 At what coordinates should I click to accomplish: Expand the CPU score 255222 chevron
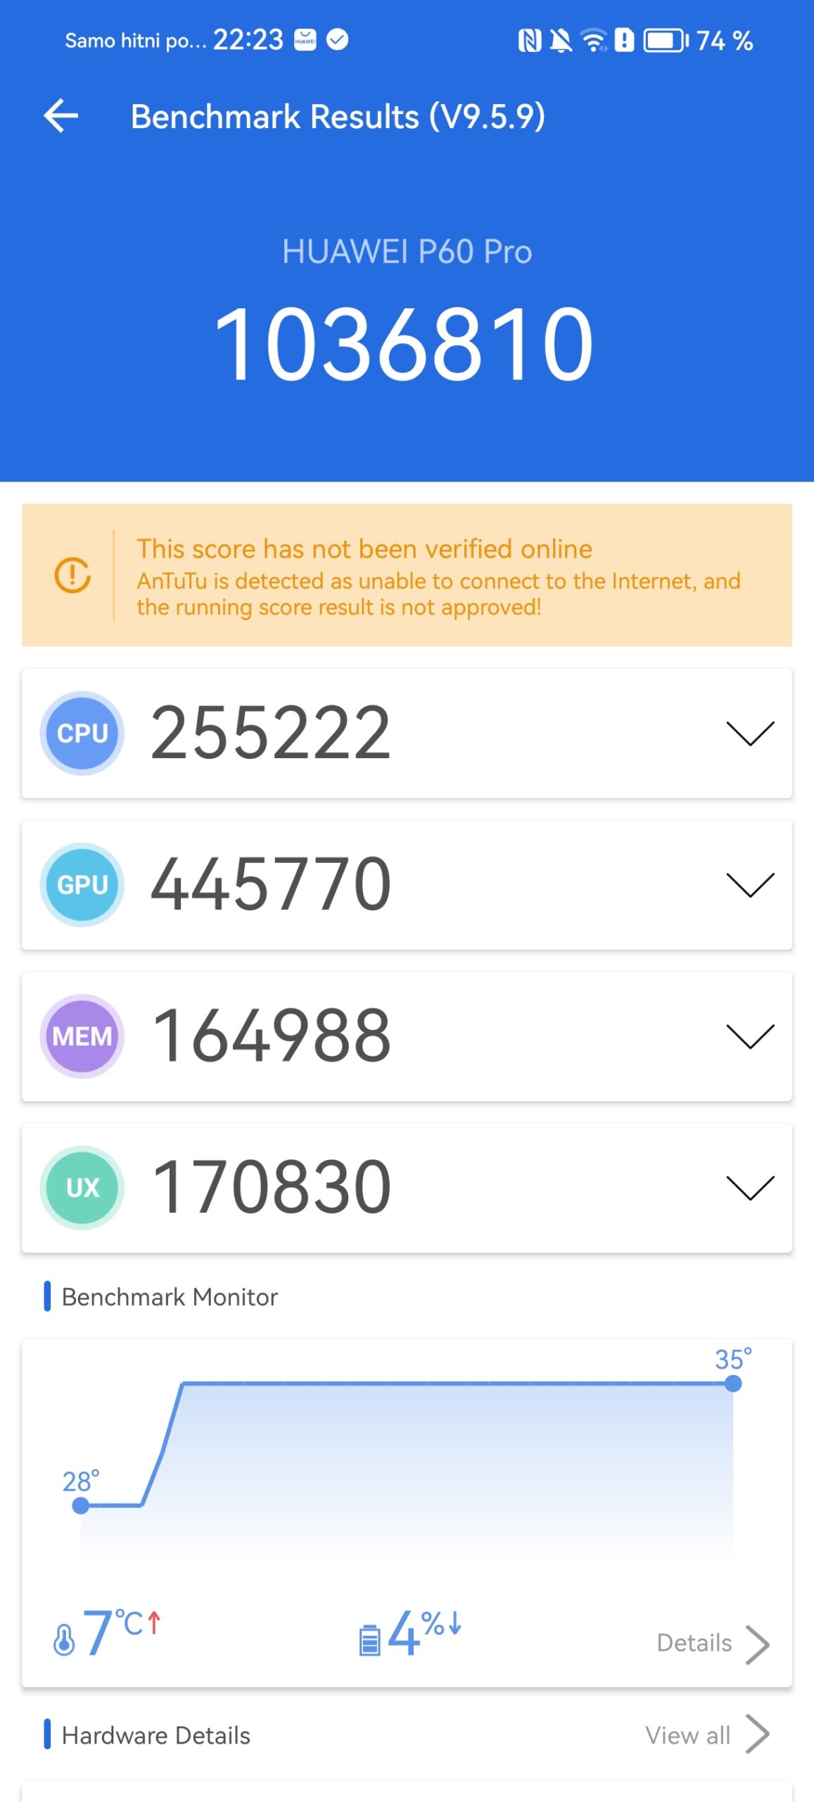pyautogui.click(x=750, y=733)
